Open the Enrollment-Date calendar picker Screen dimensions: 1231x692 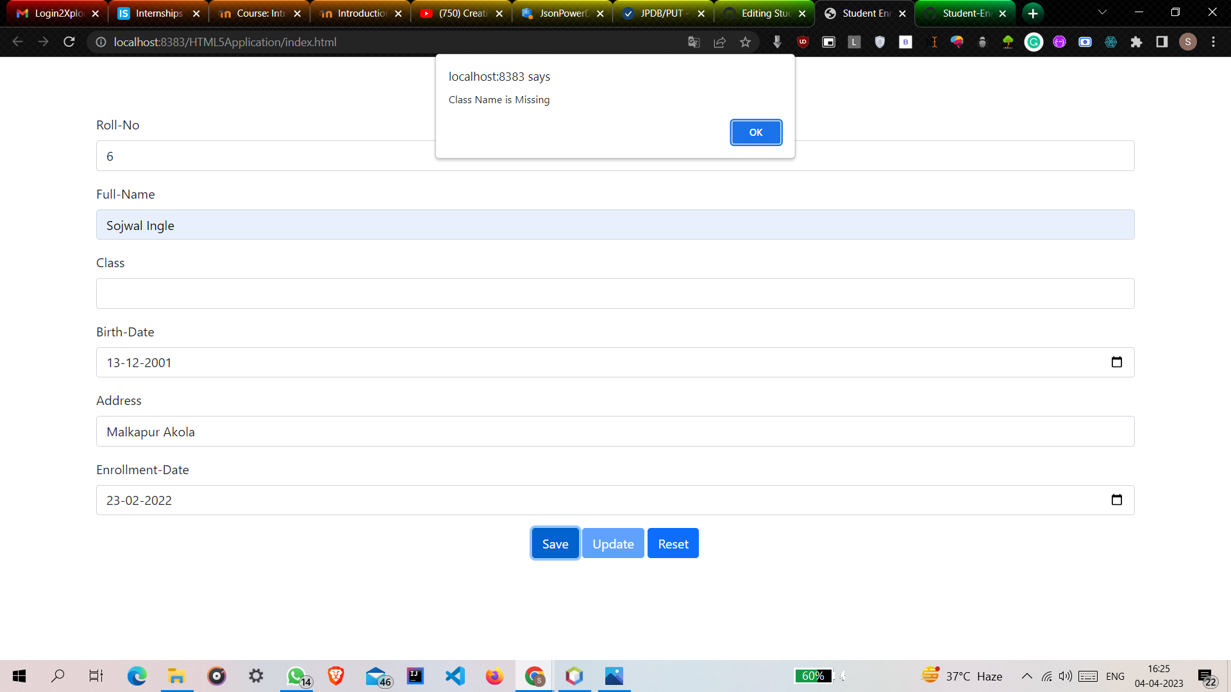click(x=1117, y=500)
